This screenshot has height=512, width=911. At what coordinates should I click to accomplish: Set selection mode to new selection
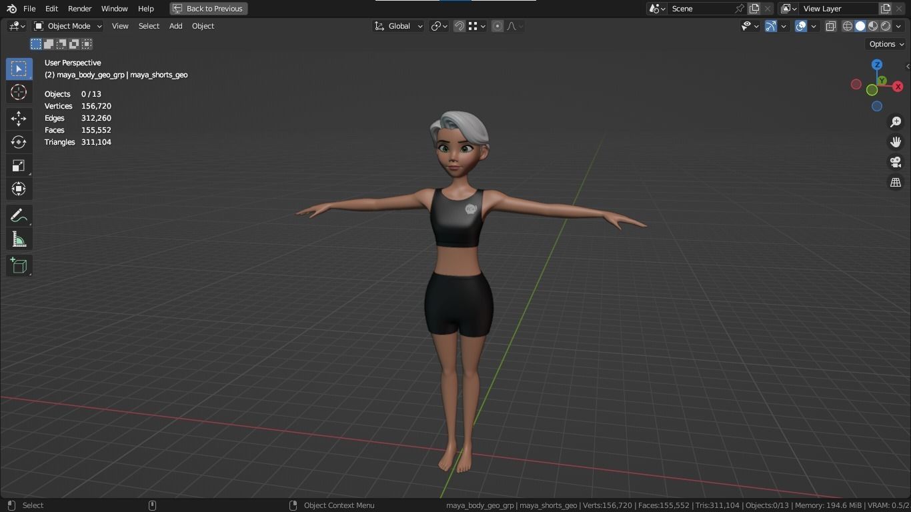tap(36, 44)
